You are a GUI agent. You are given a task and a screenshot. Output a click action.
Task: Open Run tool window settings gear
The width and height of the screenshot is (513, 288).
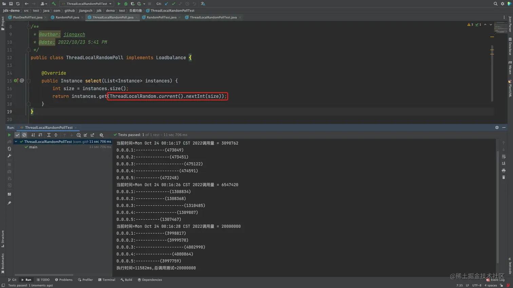(x=497, y=128)
